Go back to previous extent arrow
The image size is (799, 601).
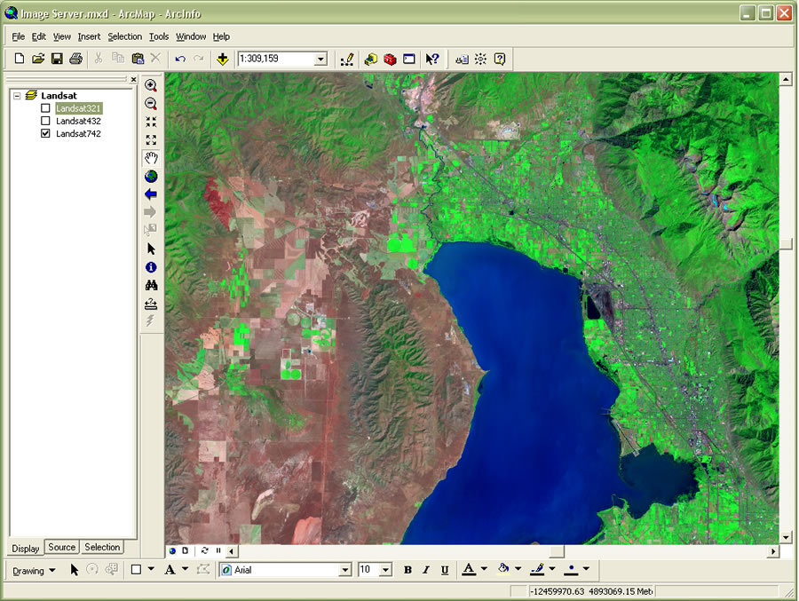tap(151, 194)
